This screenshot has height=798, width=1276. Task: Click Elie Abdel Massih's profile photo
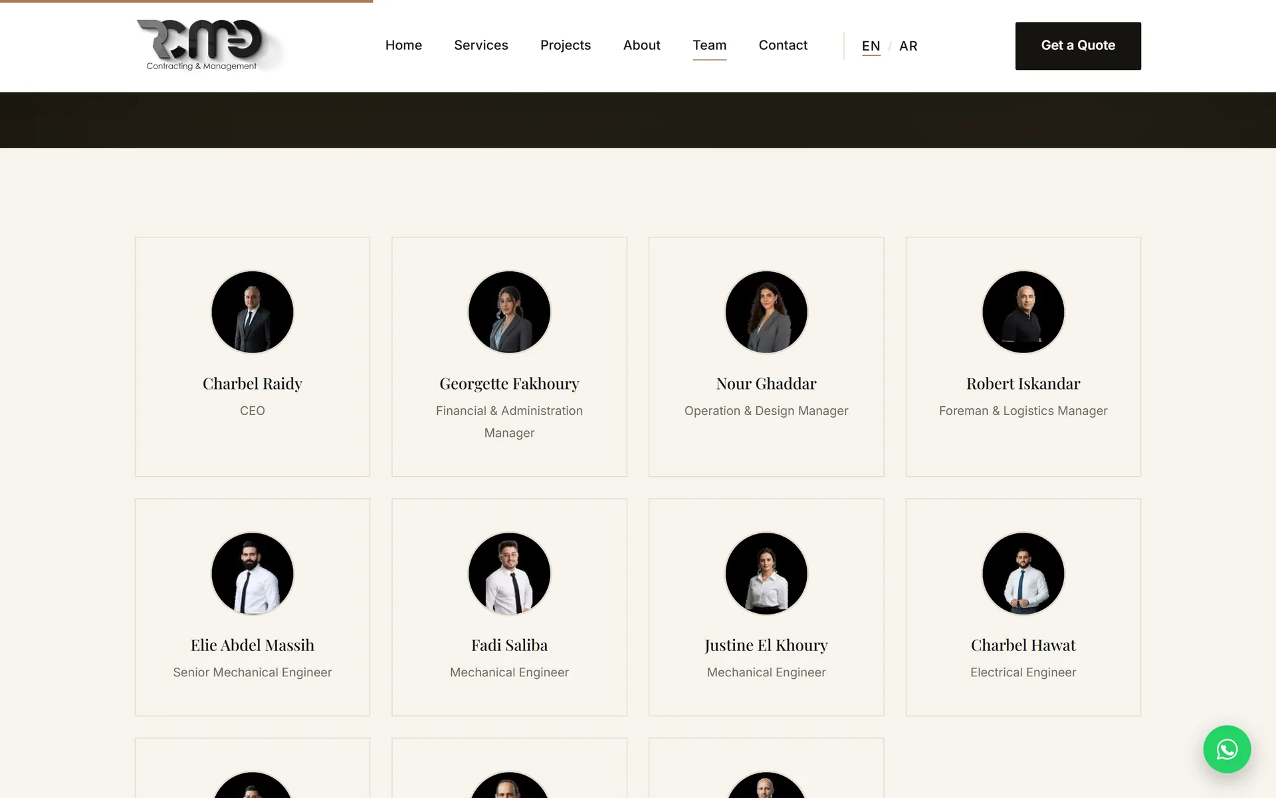(x=253, y=574)
